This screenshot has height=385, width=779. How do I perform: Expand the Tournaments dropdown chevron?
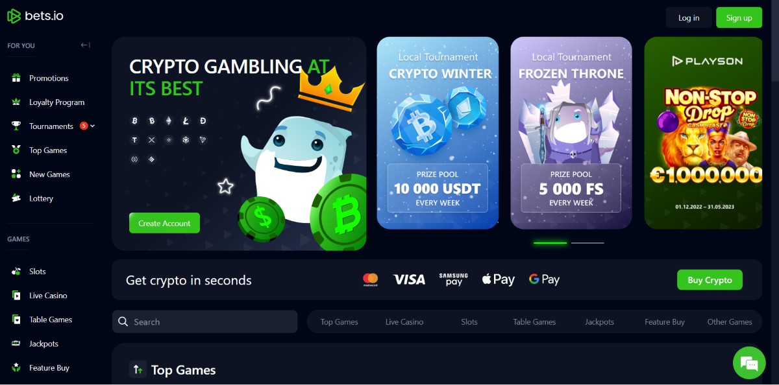[x=92, y=126]
